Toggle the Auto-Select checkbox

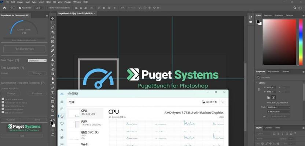click(x=20, y=8)
